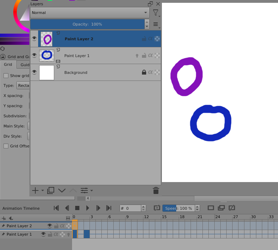278x250 pixels.
Task: Click the duplicate layer icon
Action: 51,190
